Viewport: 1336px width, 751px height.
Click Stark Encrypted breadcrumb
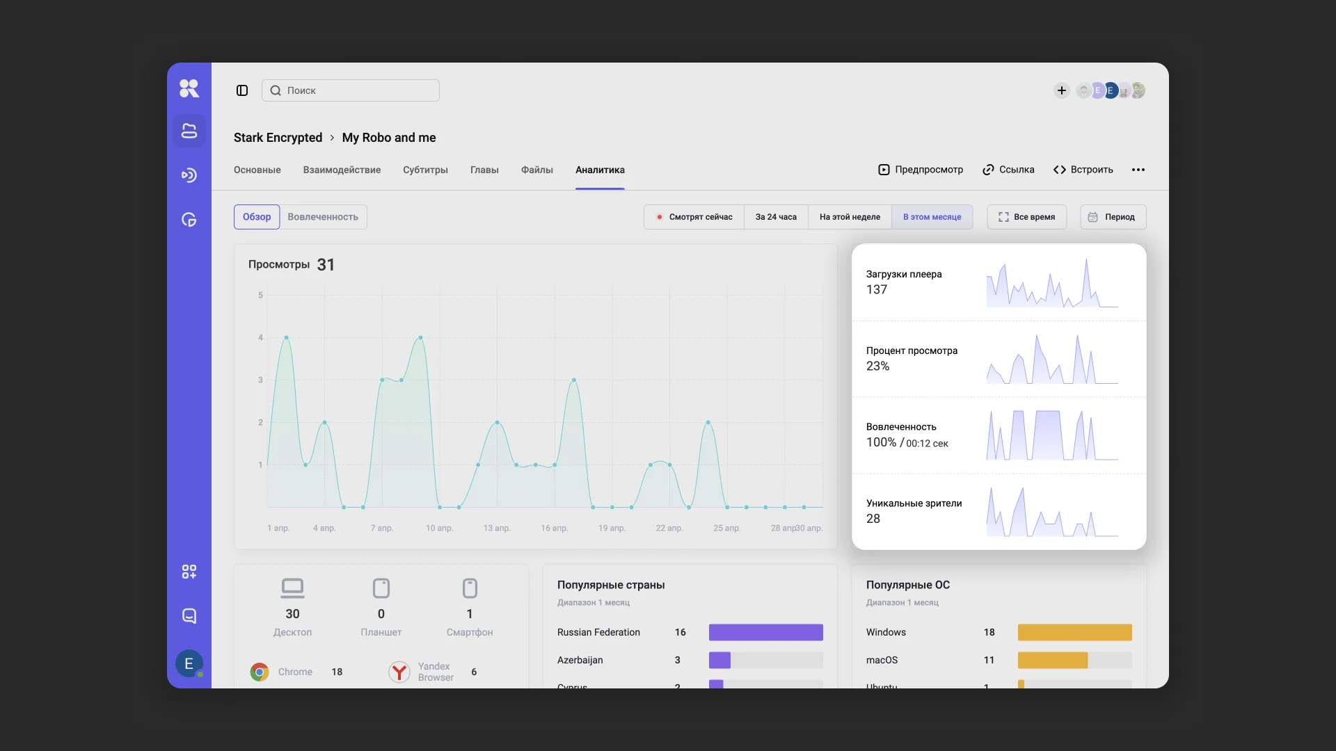pos(278,138)
